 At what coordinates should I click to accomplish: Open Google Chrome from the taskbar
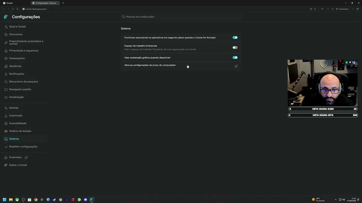(x=36, y=200)
